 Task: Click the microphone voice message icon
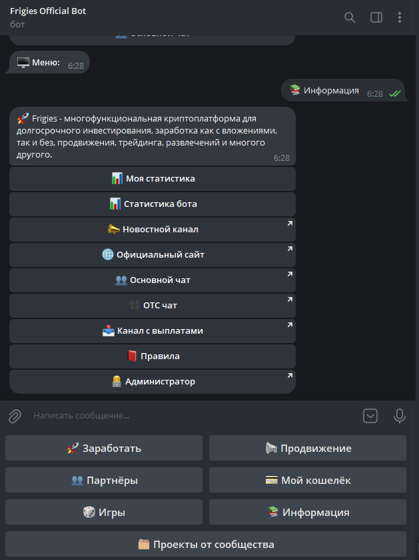pyautogui.click(x=400, y=416)
